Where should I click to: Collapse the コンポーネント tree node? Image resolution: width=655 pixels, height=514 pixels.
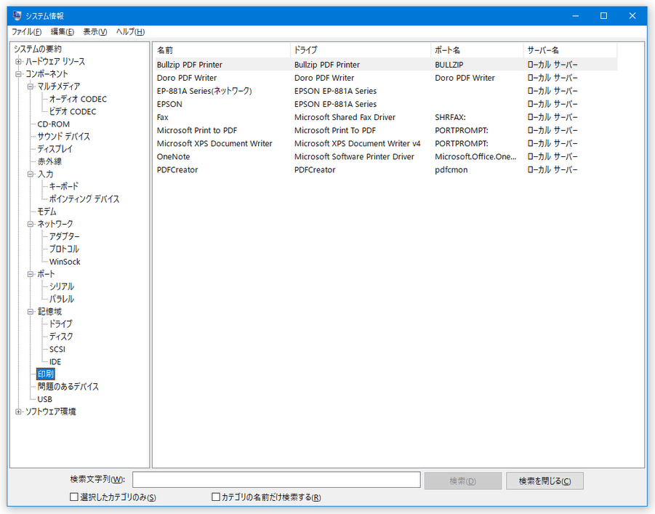coord(18,74)
